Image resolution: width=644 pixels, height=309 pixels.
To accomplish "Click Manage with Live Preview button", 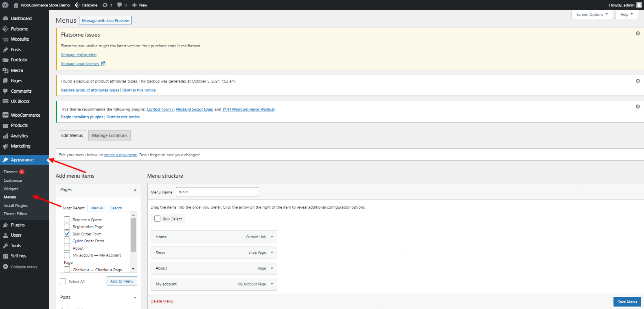I will click(105, 20).
